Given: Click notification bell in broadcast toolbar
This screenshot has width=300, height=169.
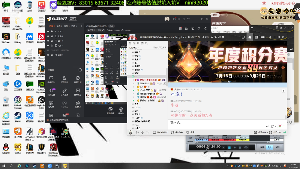Looking at the screenshot, I should pyautogui.click(x=199, y=29).
